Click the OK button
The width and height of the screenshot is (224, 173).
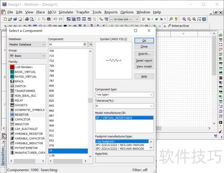point(144,41)
